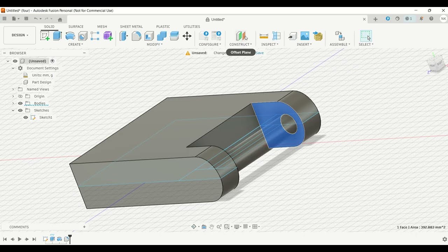Open the Data Panel grid icon
The image size is (448, 252).
(x=5, y=19)
